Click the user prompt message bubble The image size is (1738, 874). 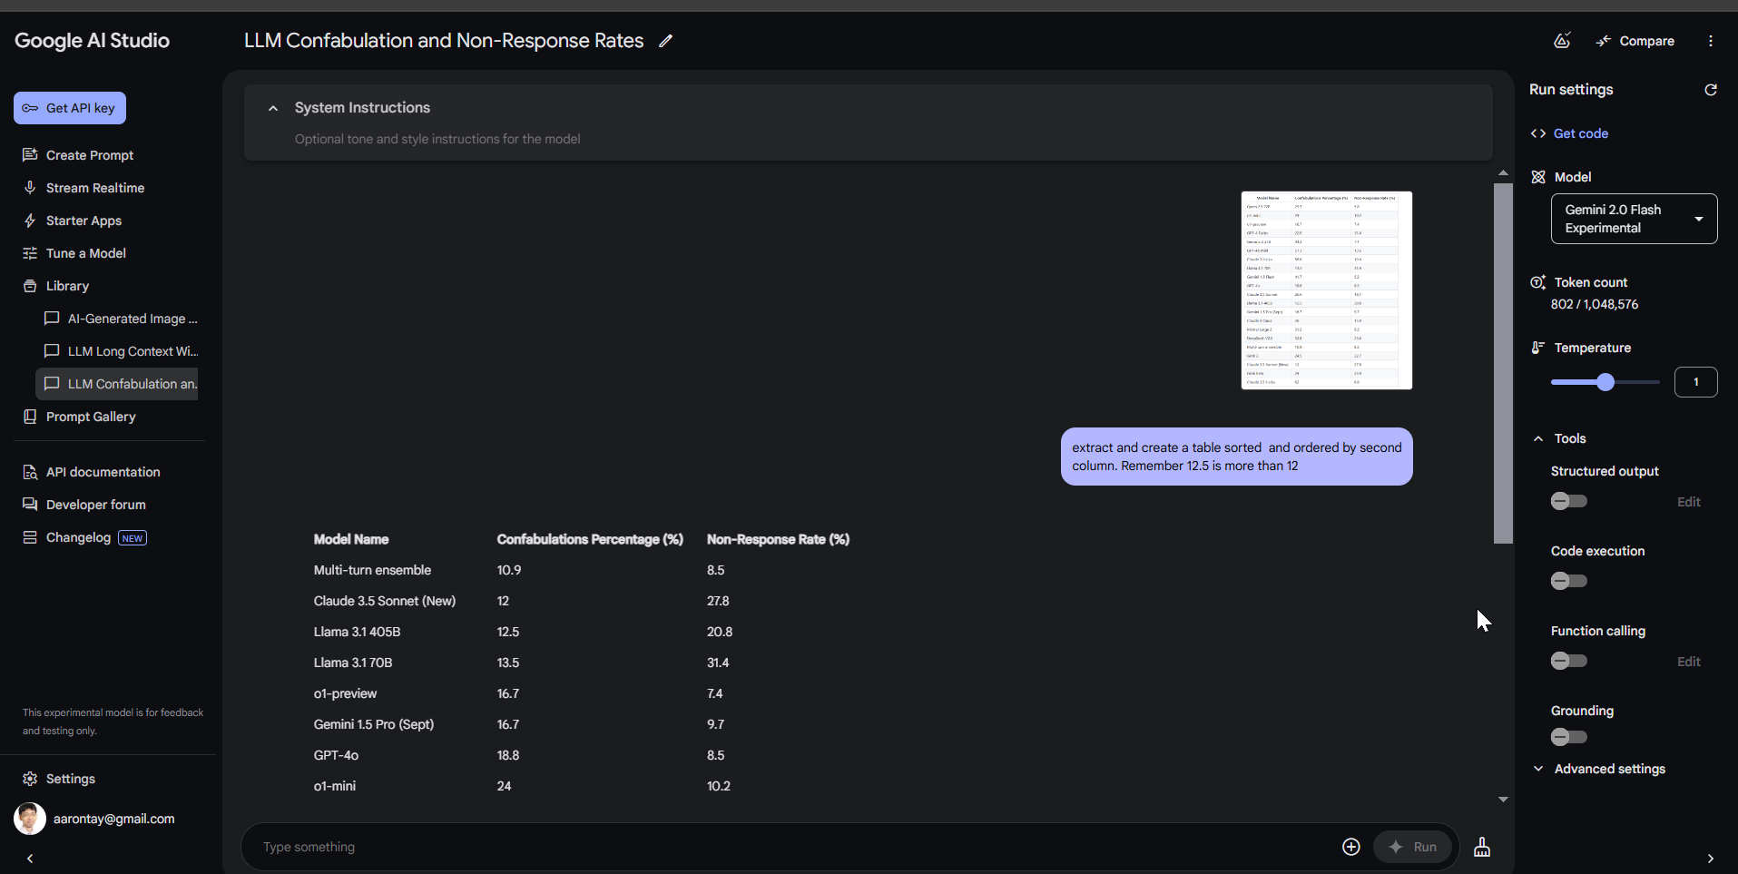pos(1236,457)
